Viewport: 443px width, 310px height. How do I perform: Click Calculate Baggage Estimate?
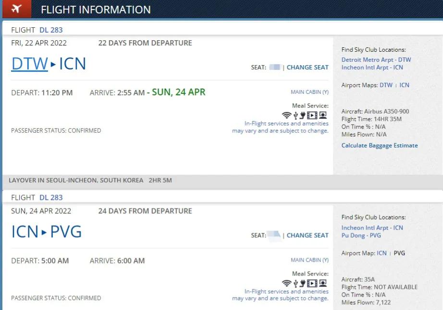(x=380, y=145)
